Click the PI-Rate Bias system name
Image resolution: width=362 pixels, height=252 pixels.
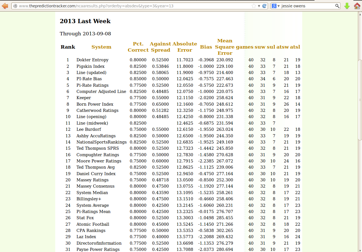(89, 79)
